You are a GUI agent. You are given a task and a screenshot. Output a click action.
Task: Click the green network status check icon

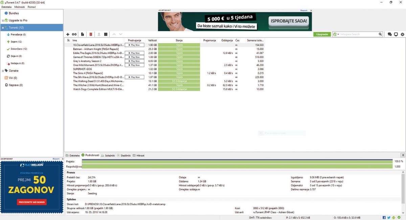(399, 217)
